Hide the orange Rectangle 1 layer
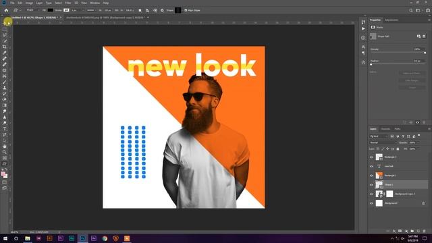Screen dimensions: 432x243 pos(371,175)
